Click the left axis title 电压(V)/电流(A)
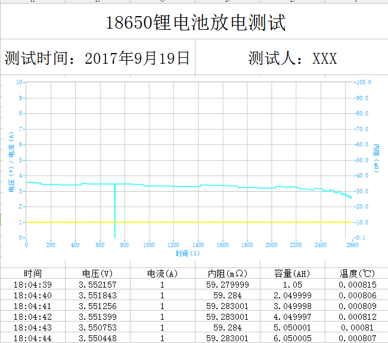388x343 pixels. (11, 162)
